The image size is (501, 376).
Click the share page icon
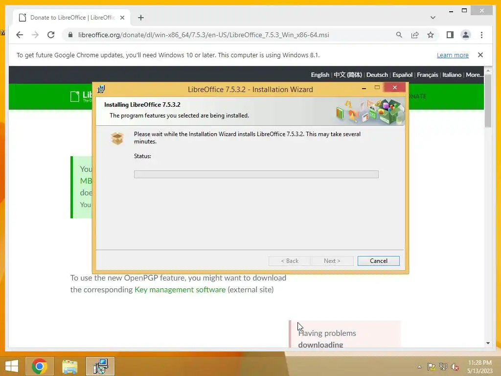(x=415, y=35)
